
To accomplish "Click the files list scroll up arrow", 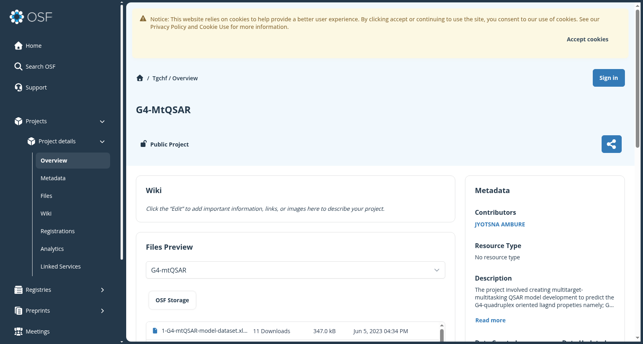I will 442,326.
